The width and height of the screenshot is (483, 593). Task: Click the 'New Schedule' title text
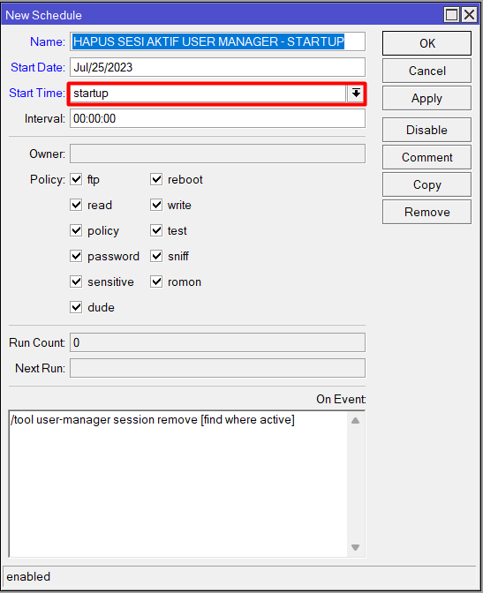(43, 15)
